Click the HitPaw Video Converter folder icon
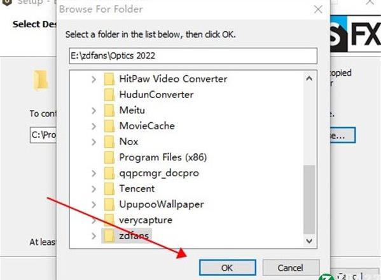 point(109,79)
